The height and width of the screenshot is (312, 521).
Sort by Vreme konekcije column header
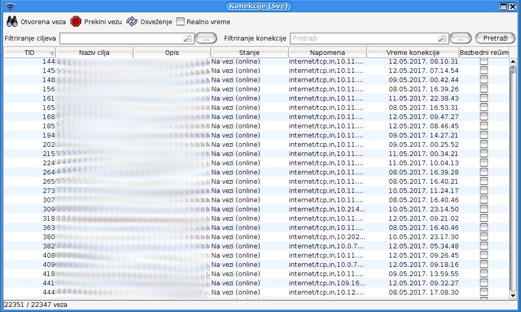(412, 53)
